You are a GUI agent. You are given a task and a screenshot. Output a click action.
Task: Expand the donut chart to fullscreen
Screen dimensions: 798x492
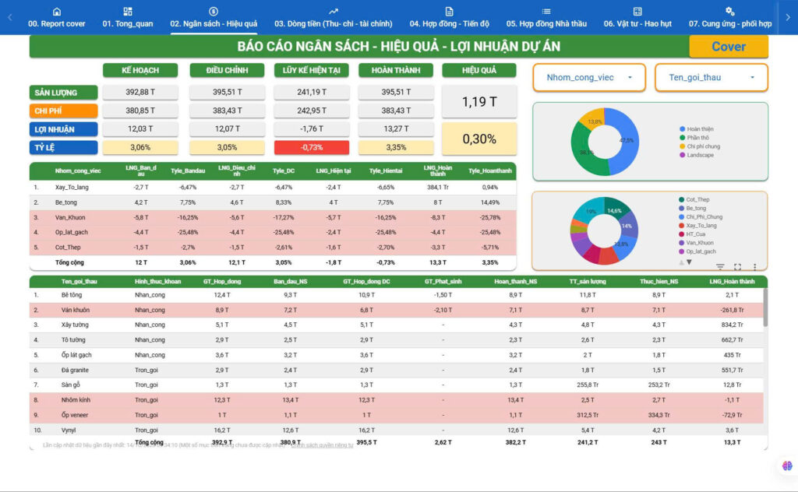click(x=737, y=266)
